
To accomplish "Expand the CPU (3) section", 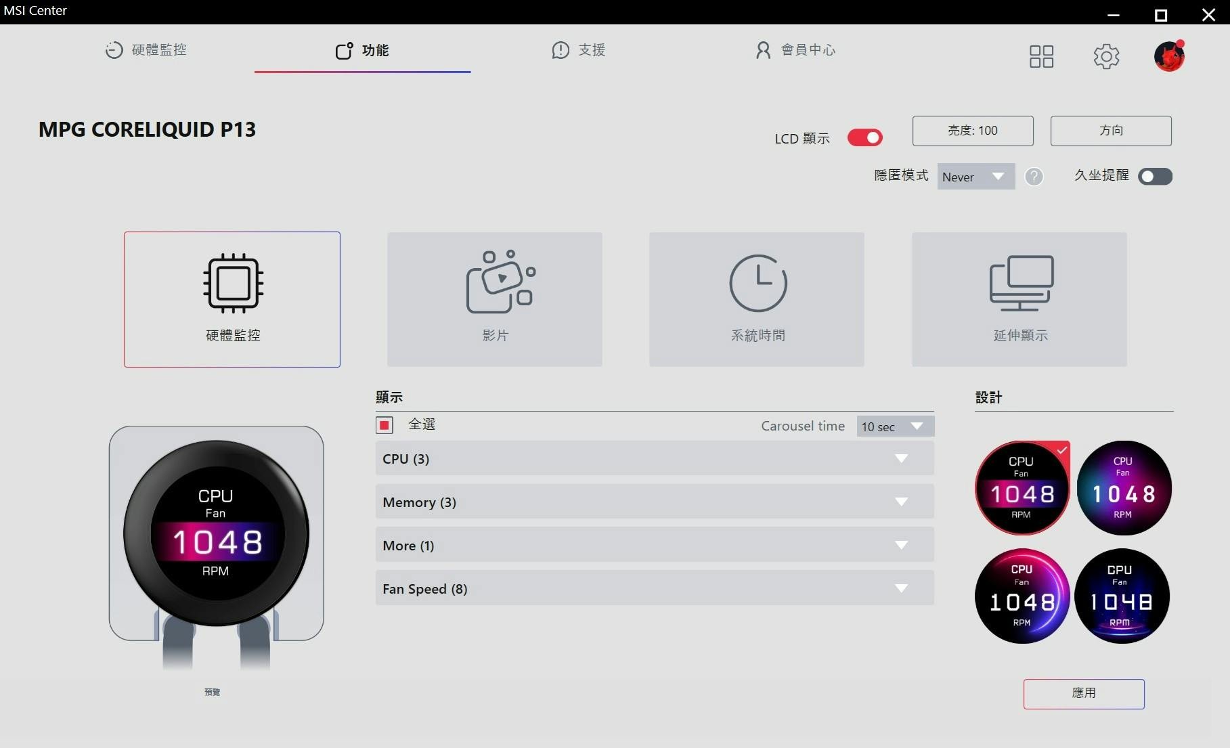I will [655, 458].
